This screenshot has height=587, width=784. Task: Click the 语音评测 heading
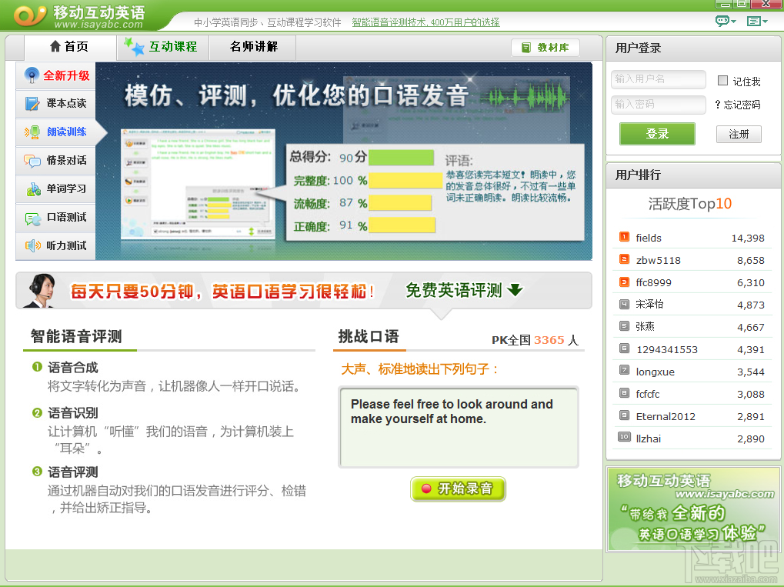point(72,472)
